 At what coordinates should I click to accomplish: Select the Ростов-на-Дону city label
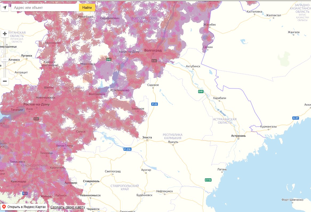(37, 104)
